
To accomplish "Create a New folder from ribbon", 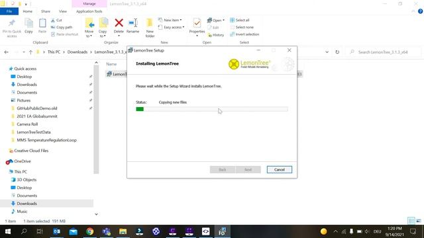I will pyautogui.click(x=150, y=28).
